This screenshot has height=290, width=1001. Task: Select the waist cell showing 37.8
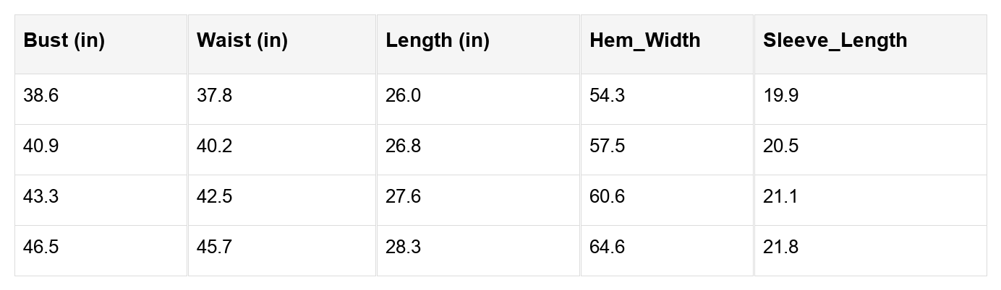[215, 96]
